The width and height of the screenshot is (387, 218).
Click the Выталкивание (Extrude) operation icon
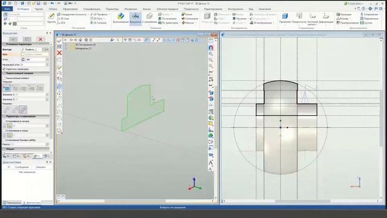(x=121, y=18)
